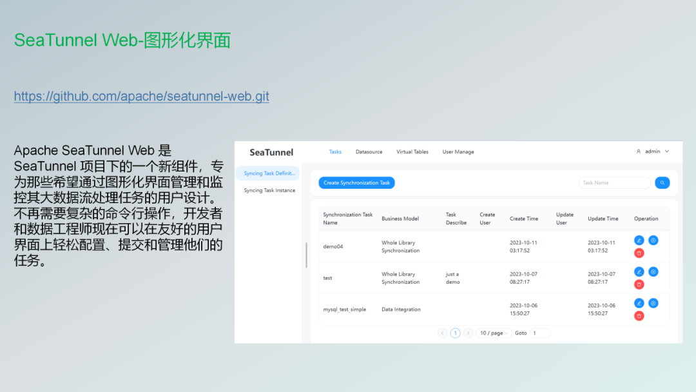Select Syncing Task Instance sidebar item

269,190
